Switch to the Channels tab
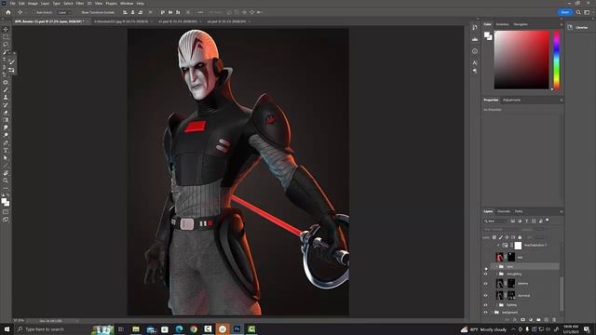This screenshot has height=335, width=596. [x=504, y=211]
